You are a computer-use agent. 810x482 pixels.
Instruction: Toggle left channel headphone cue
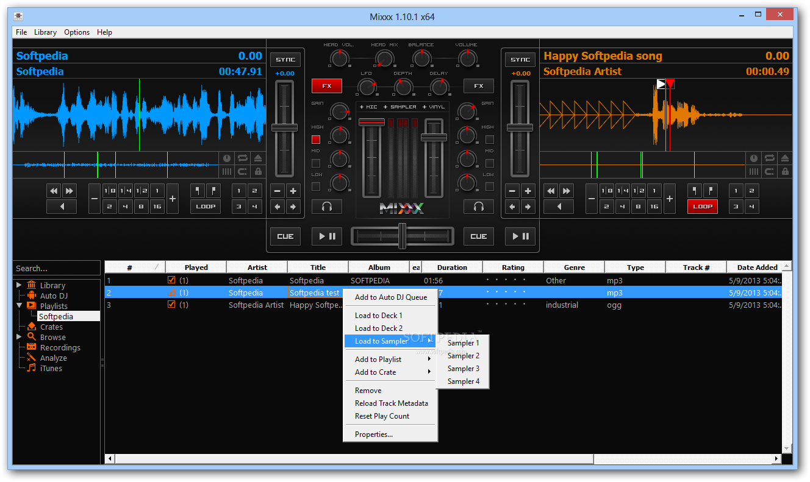pos(327,207)
